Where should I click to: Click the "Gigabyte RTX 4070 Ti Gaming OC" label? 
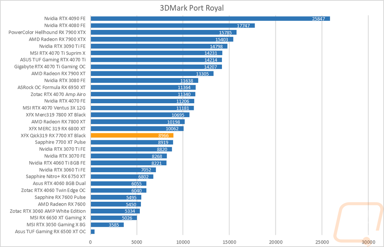coord(50,67)
